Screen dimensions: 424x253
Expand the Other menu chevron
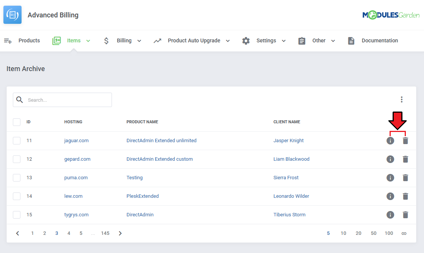[333, 41]
